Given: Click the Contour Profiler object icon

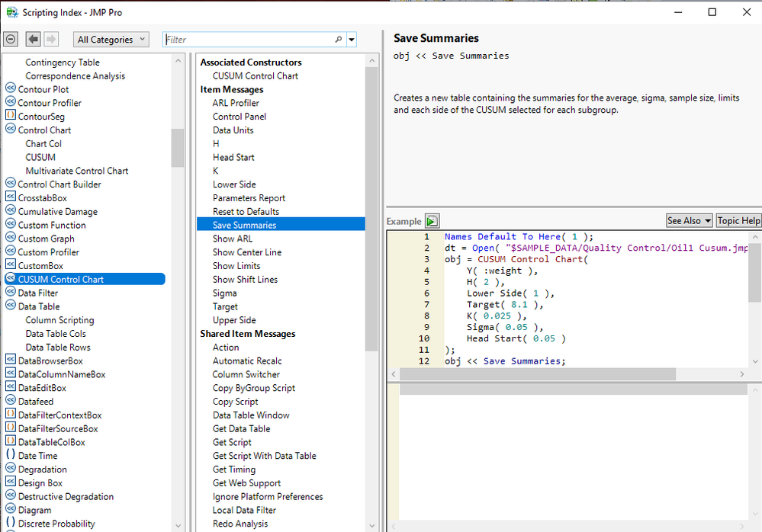Looking at the screenshot, I should [x=11, y=102].
